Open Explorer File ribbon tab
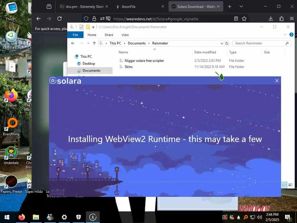 pos(75,35)
